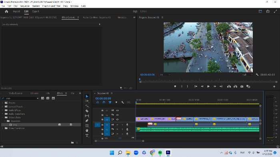Screen dimensions: 280x157
Task: Toggle lock on top video track
Action: [102, 110]
